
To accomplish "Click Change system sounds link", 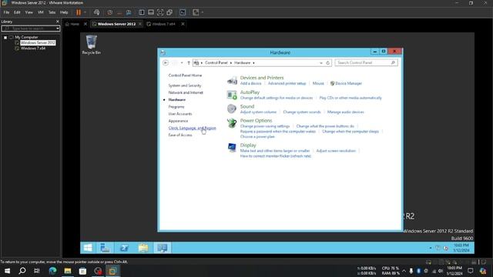I will click(x=302, y=112).
